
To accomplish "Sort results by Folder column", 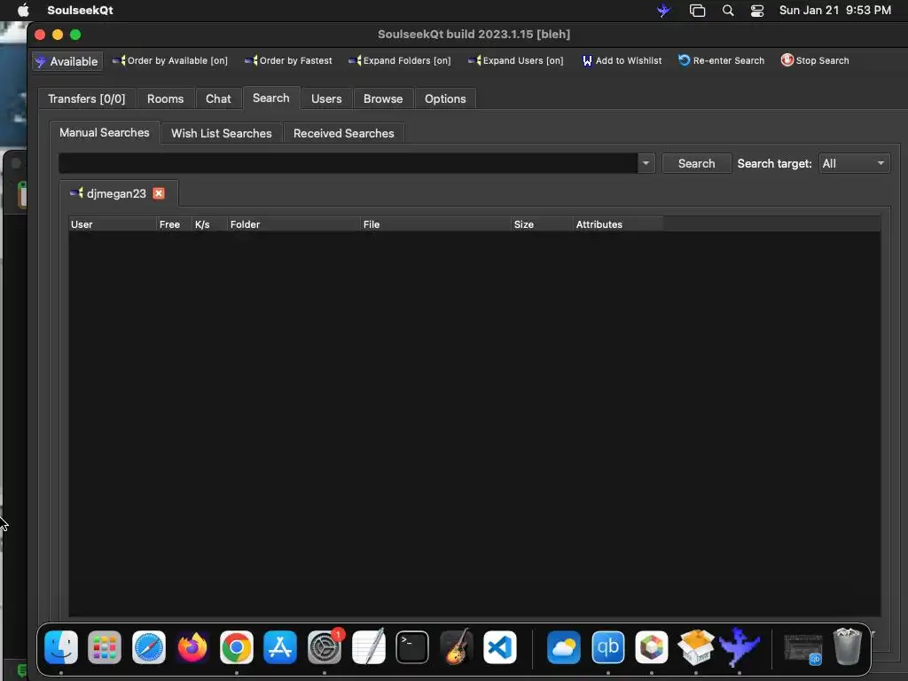I will (294, 224).
